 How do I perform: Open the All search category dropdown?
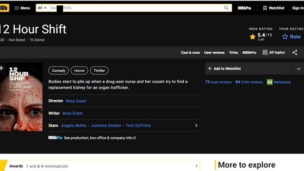pos(42,8)
